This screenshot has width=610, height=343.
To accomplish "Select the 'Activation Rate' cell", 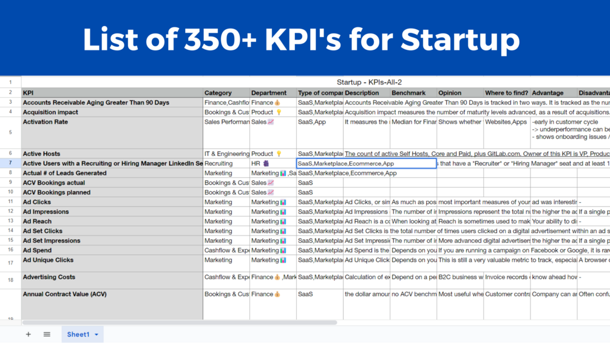I will (x=112, y=132).
